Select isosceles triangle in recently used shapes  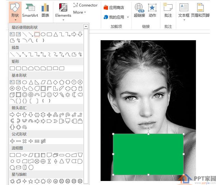coord(56,34)
